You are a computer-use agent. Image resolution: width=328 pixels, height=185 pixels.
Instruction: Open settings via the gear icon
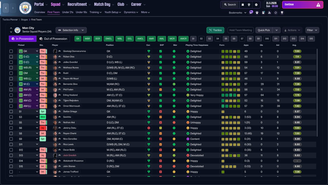[256, 5]
